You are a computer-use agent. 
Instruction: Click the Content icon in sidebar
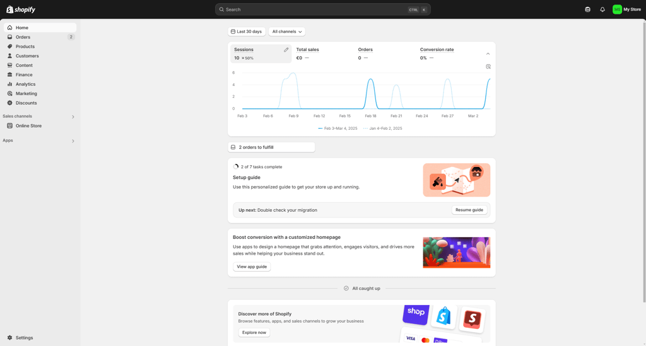pos(10,66)
